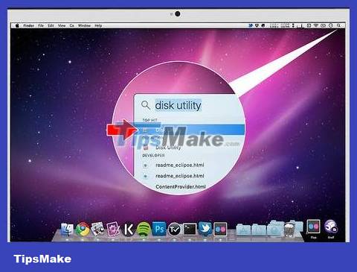Select Disk Utility under Definition results
Screen dimensions: 357x272
click(x=168, y=147)
